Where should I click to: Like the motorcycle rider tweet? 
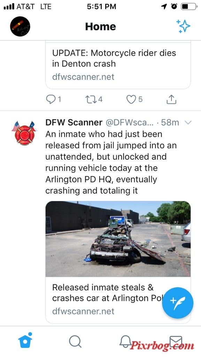pyautogui.click(x=134, y=99)
